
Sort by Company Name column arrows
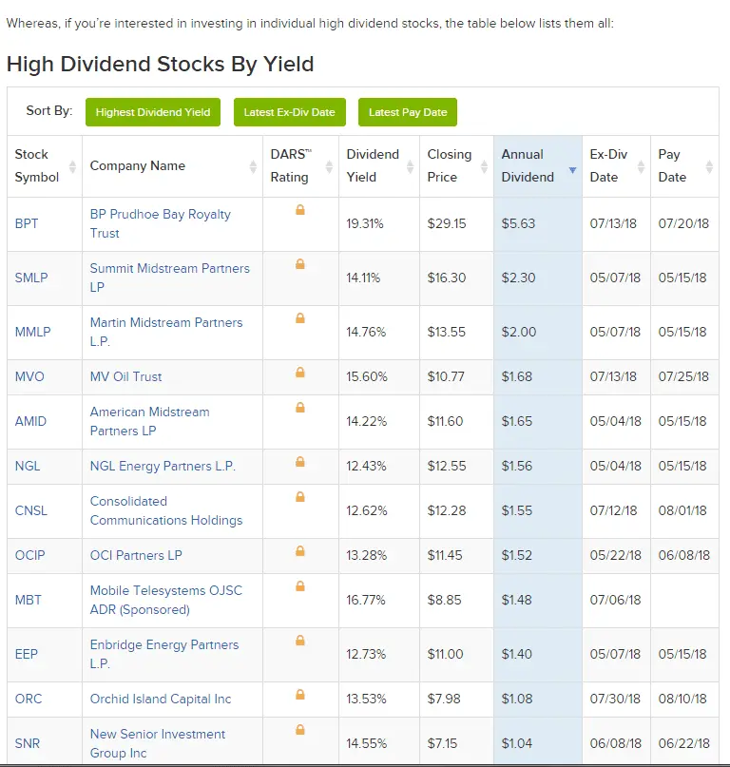tap(253, 166)
